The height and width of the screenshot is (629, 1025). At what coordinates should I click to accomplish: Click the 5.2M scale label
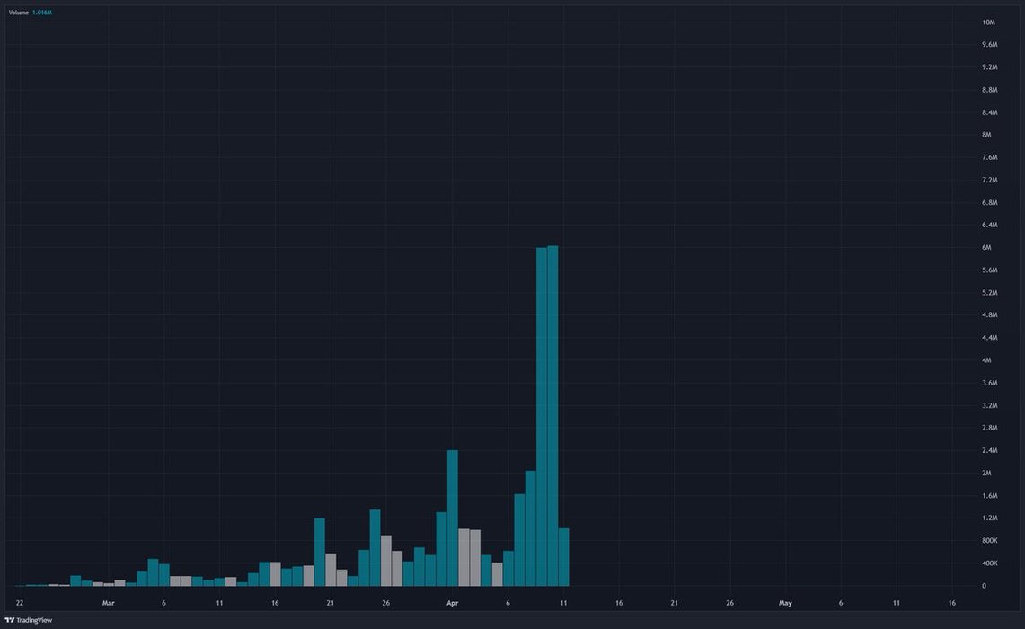[x=990, y=293]
